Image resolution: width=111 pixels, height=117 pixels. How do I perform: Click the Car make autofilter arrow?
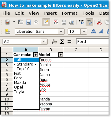coord(35,55)
